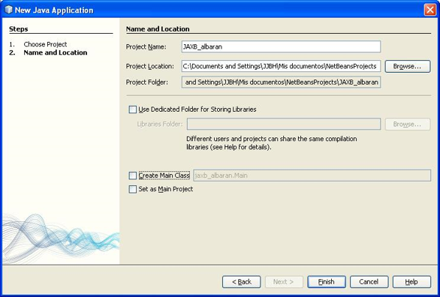Go back with the Back button
This screenshot has height=297, width=440.
[x=242, y=282]
